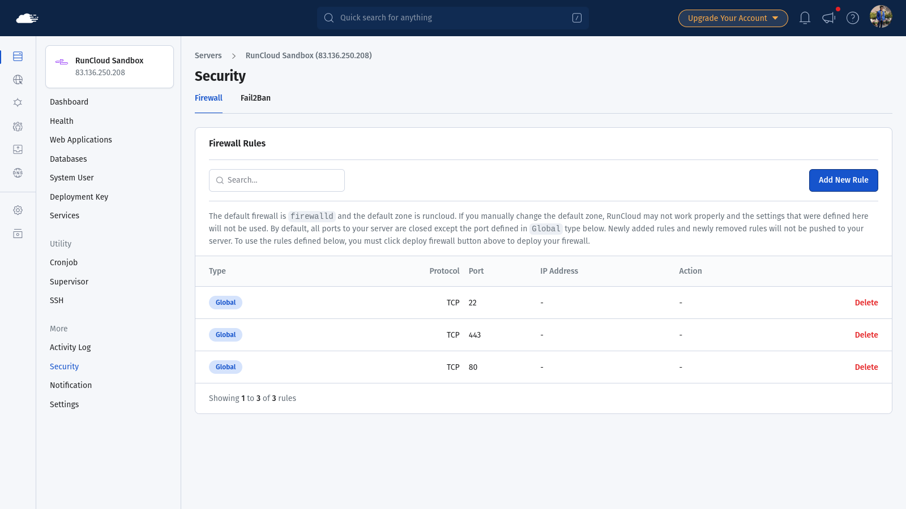Image resolution: width=906 pixels, height=509 pixels.
Task: Click Global badge in port 443 row
Action: click(x=225, y=335)
